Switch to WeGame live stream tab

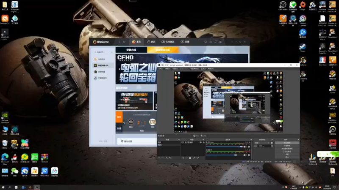[x=185, y=42]
